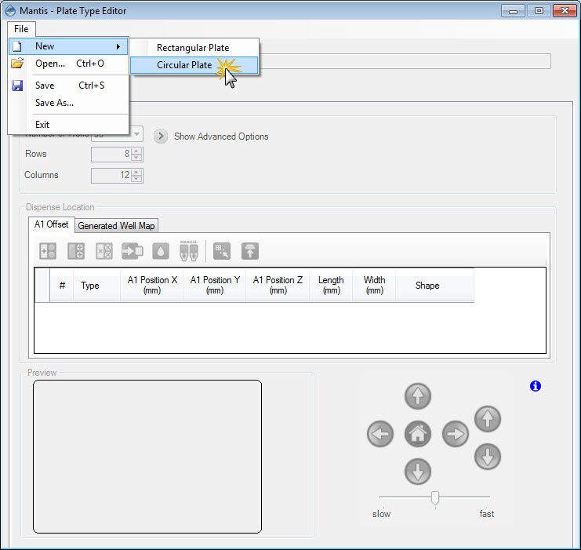Click the toolbar icon with two circled plus signs
Screen dimensions: 581x550
[76, 251]
